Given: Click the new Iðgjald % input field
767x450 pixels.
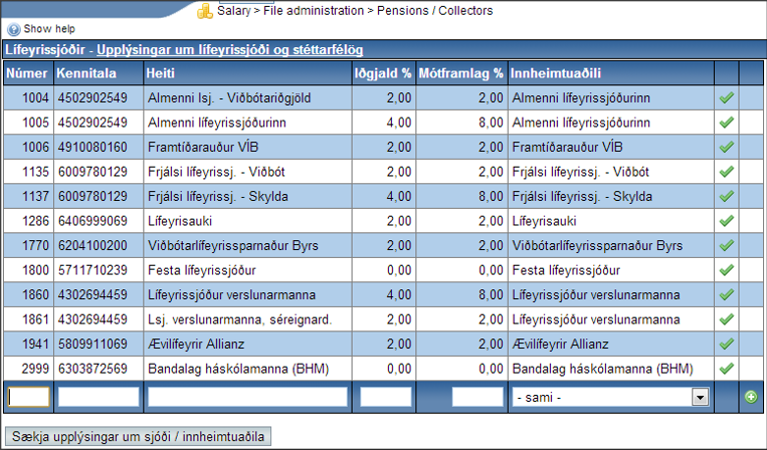Looking at the screenshot, I should coord(385,397).
